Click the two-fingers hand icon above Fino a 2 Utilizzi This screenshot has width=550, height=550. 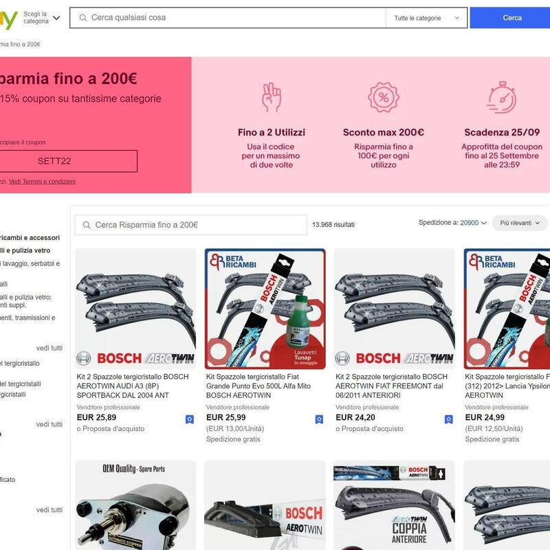point(271,97)
